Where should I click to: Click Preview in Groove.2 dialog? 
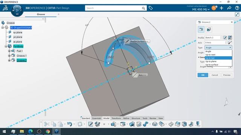click(227, 75)
